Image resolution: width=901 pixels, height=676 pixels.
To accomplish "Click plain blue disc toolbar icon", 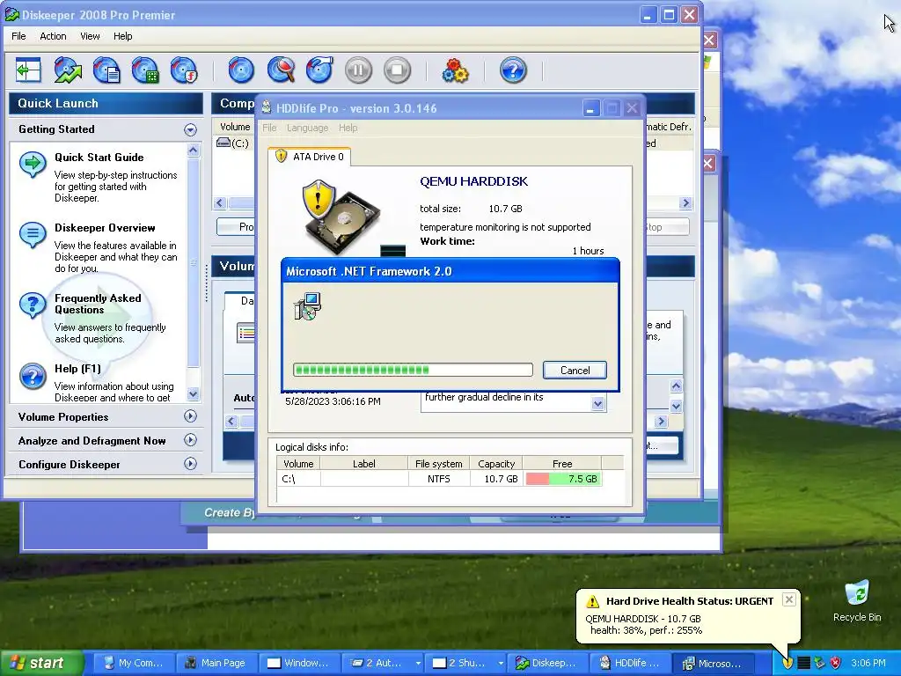I will (241, 70).
